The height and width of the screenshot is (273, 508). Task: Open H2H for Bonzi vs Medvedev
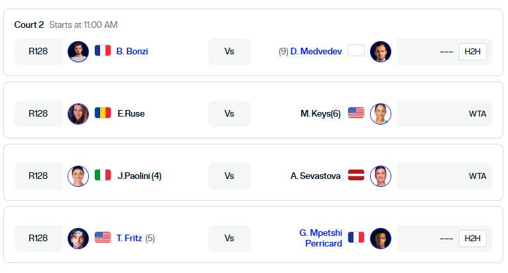tap(472, 52)
